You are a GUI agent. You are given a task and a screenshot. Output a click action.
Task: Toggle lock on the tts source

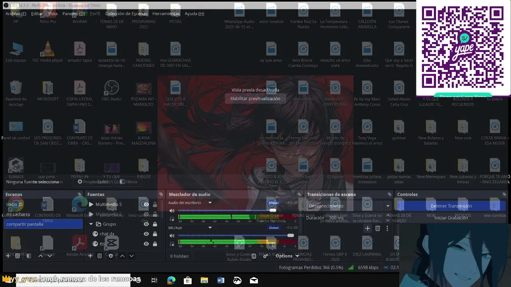155,244
